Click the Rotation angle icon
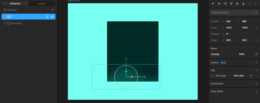The image size is (260, 103). (223, 34)
